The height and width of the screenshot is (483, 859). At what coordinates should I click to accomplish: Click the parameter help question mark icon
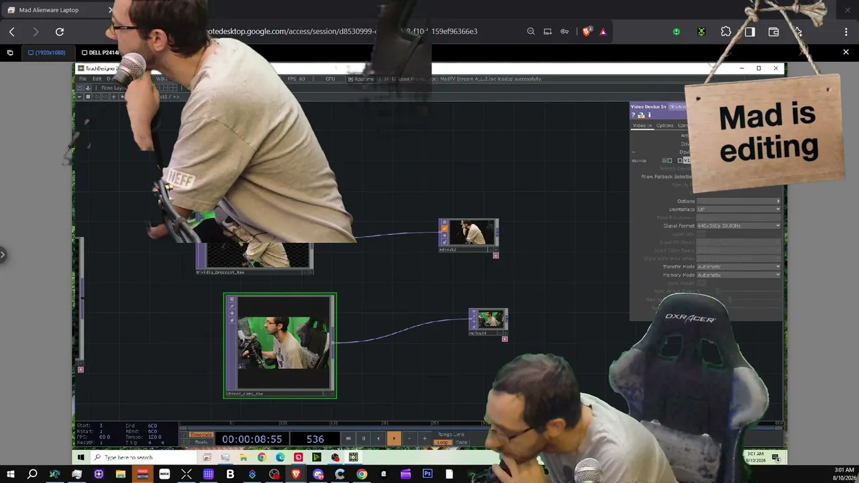pos(633,115)
